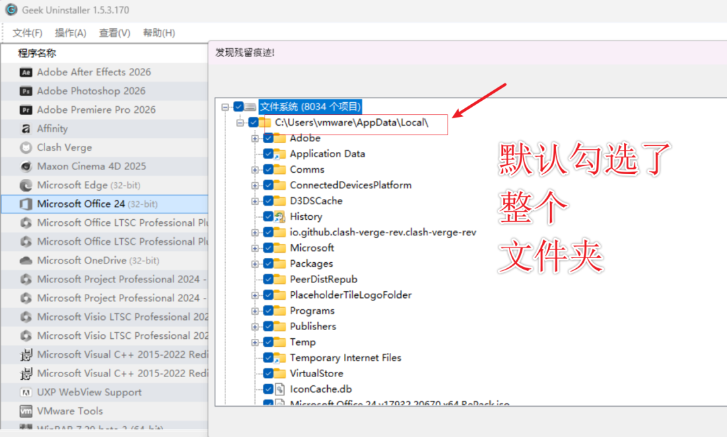The image size is (727, 437).
Task: Click the Microsoft Project Professional 2024 first icon
Action: click(26, 280)
